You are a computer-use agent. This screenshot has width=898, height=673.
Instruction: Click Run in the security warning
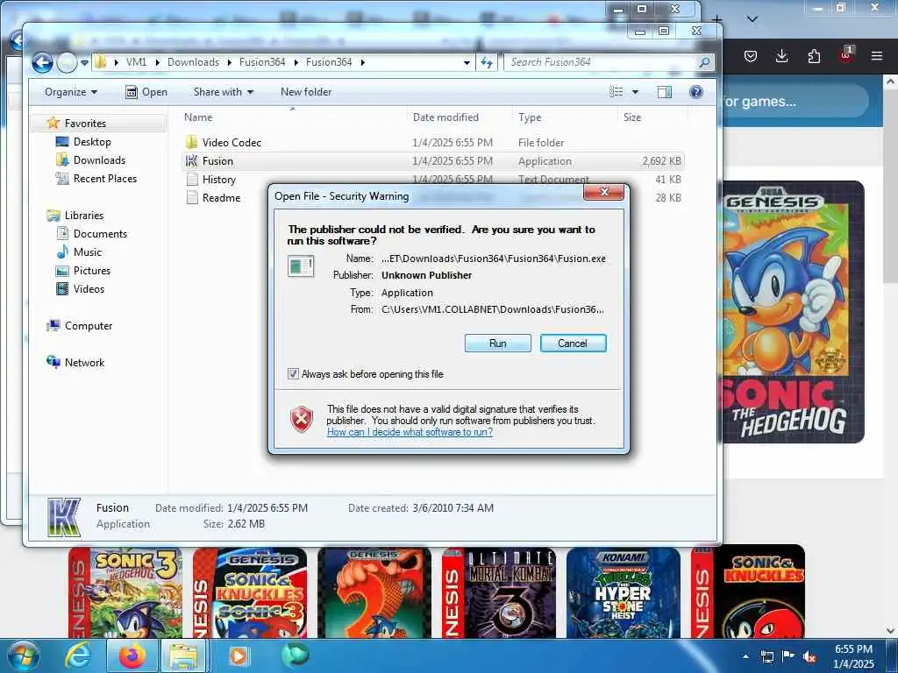pos(498,344)
